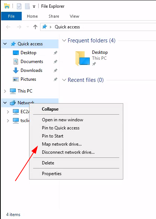Switch to the View ribbon tab
Image resolution: width=156 pixels, height=219 pixels.
pos(74,16)
